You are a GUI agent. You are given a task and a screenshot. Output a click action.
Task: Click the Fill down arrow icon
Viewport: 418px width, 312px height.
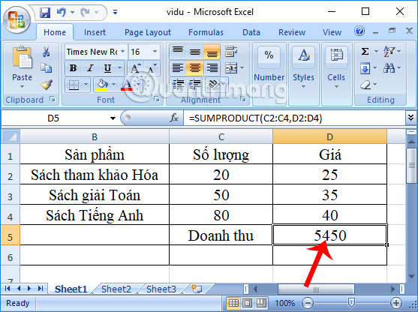pyautogui.click(x=365, y=68)
